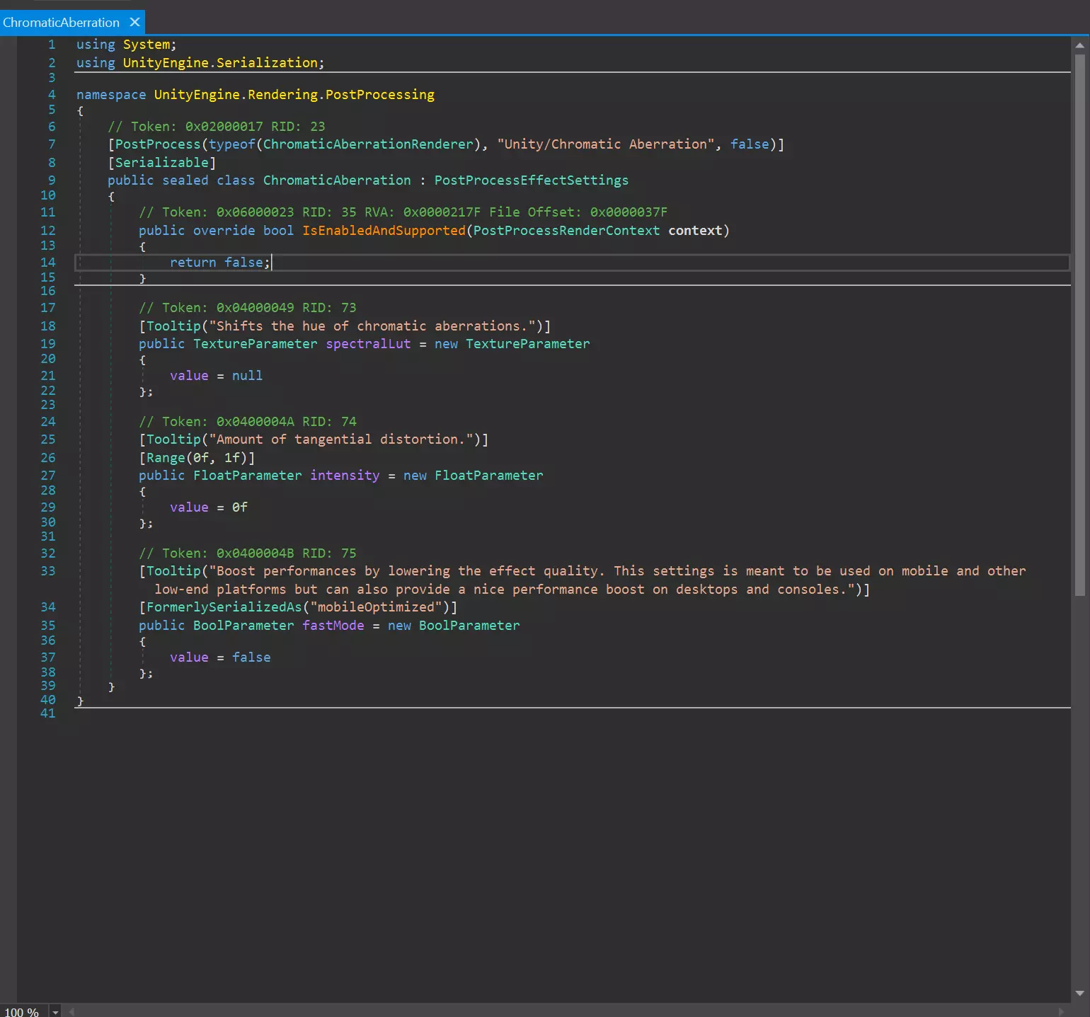Go to ChromaticAberrationRenderer type reference
1090x1017 pixels.
coord(367,144)
